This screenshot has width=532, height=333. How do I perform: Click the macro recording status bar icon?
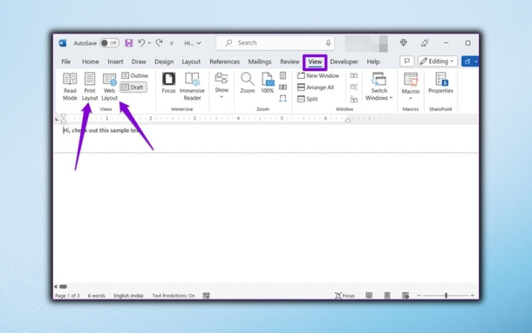(x=206, y=296)
